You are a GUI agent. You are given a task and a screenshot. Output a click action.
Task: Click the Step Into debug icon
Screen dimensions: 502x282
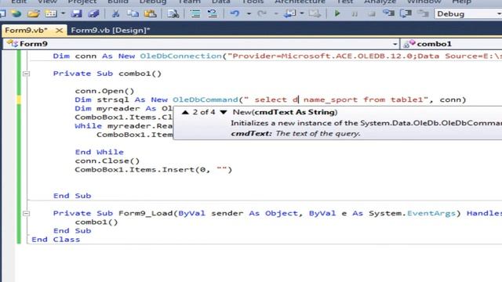point(389,14)
